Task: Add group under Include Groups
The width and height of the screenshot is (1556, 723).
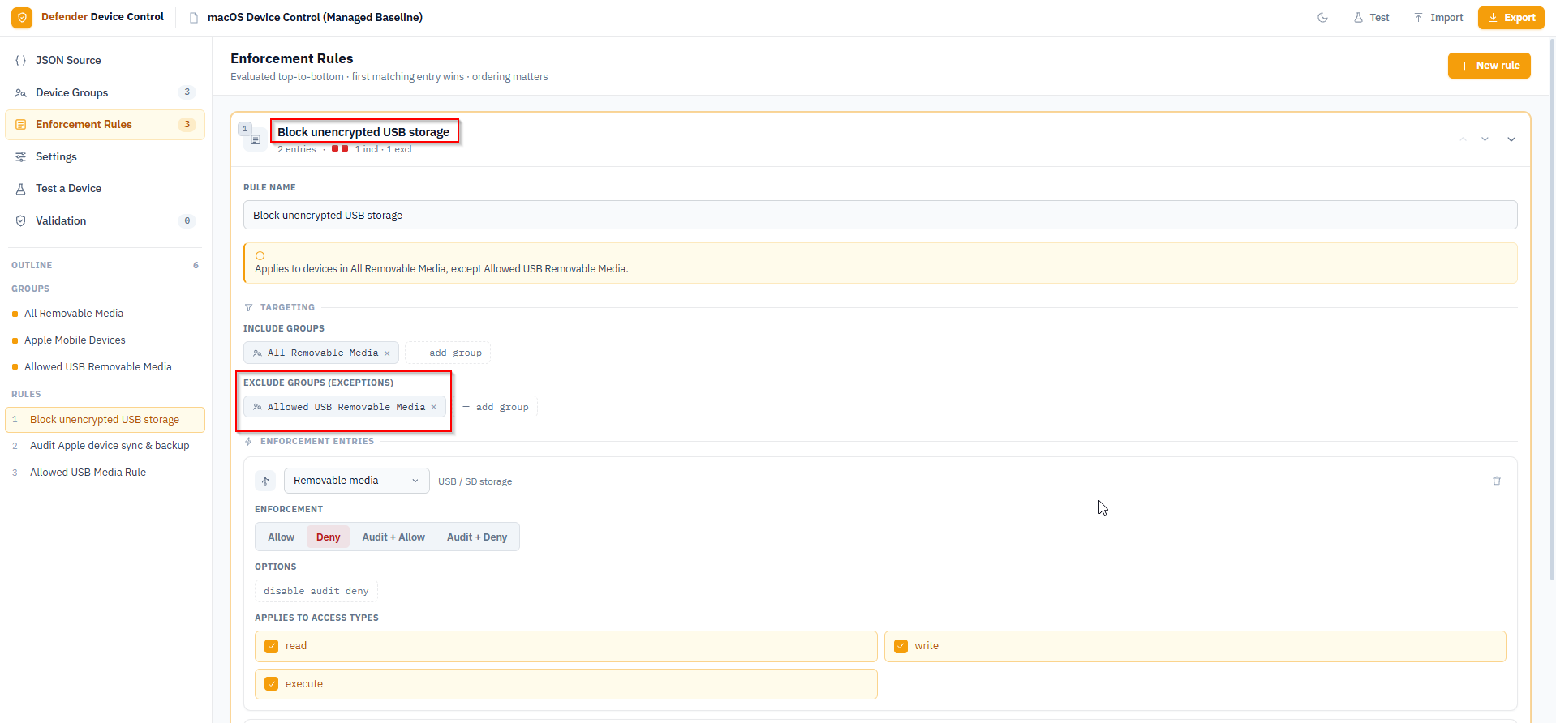Action: (x=448, y=353)
